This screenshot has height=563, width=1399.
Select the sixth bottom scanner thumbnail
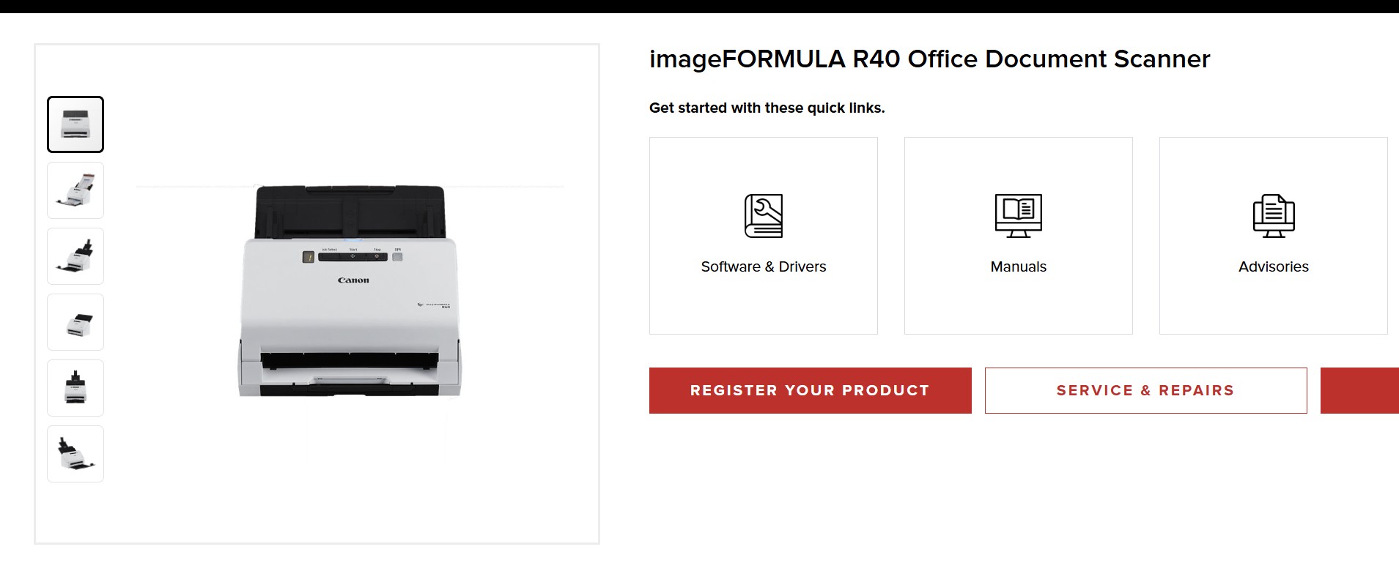click(x=75, y=454)
